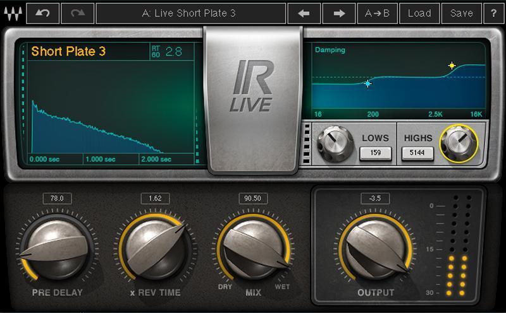506x313 pixels.
Task: Edit the Output value -3.5
Action: click(x=375, y=198)
